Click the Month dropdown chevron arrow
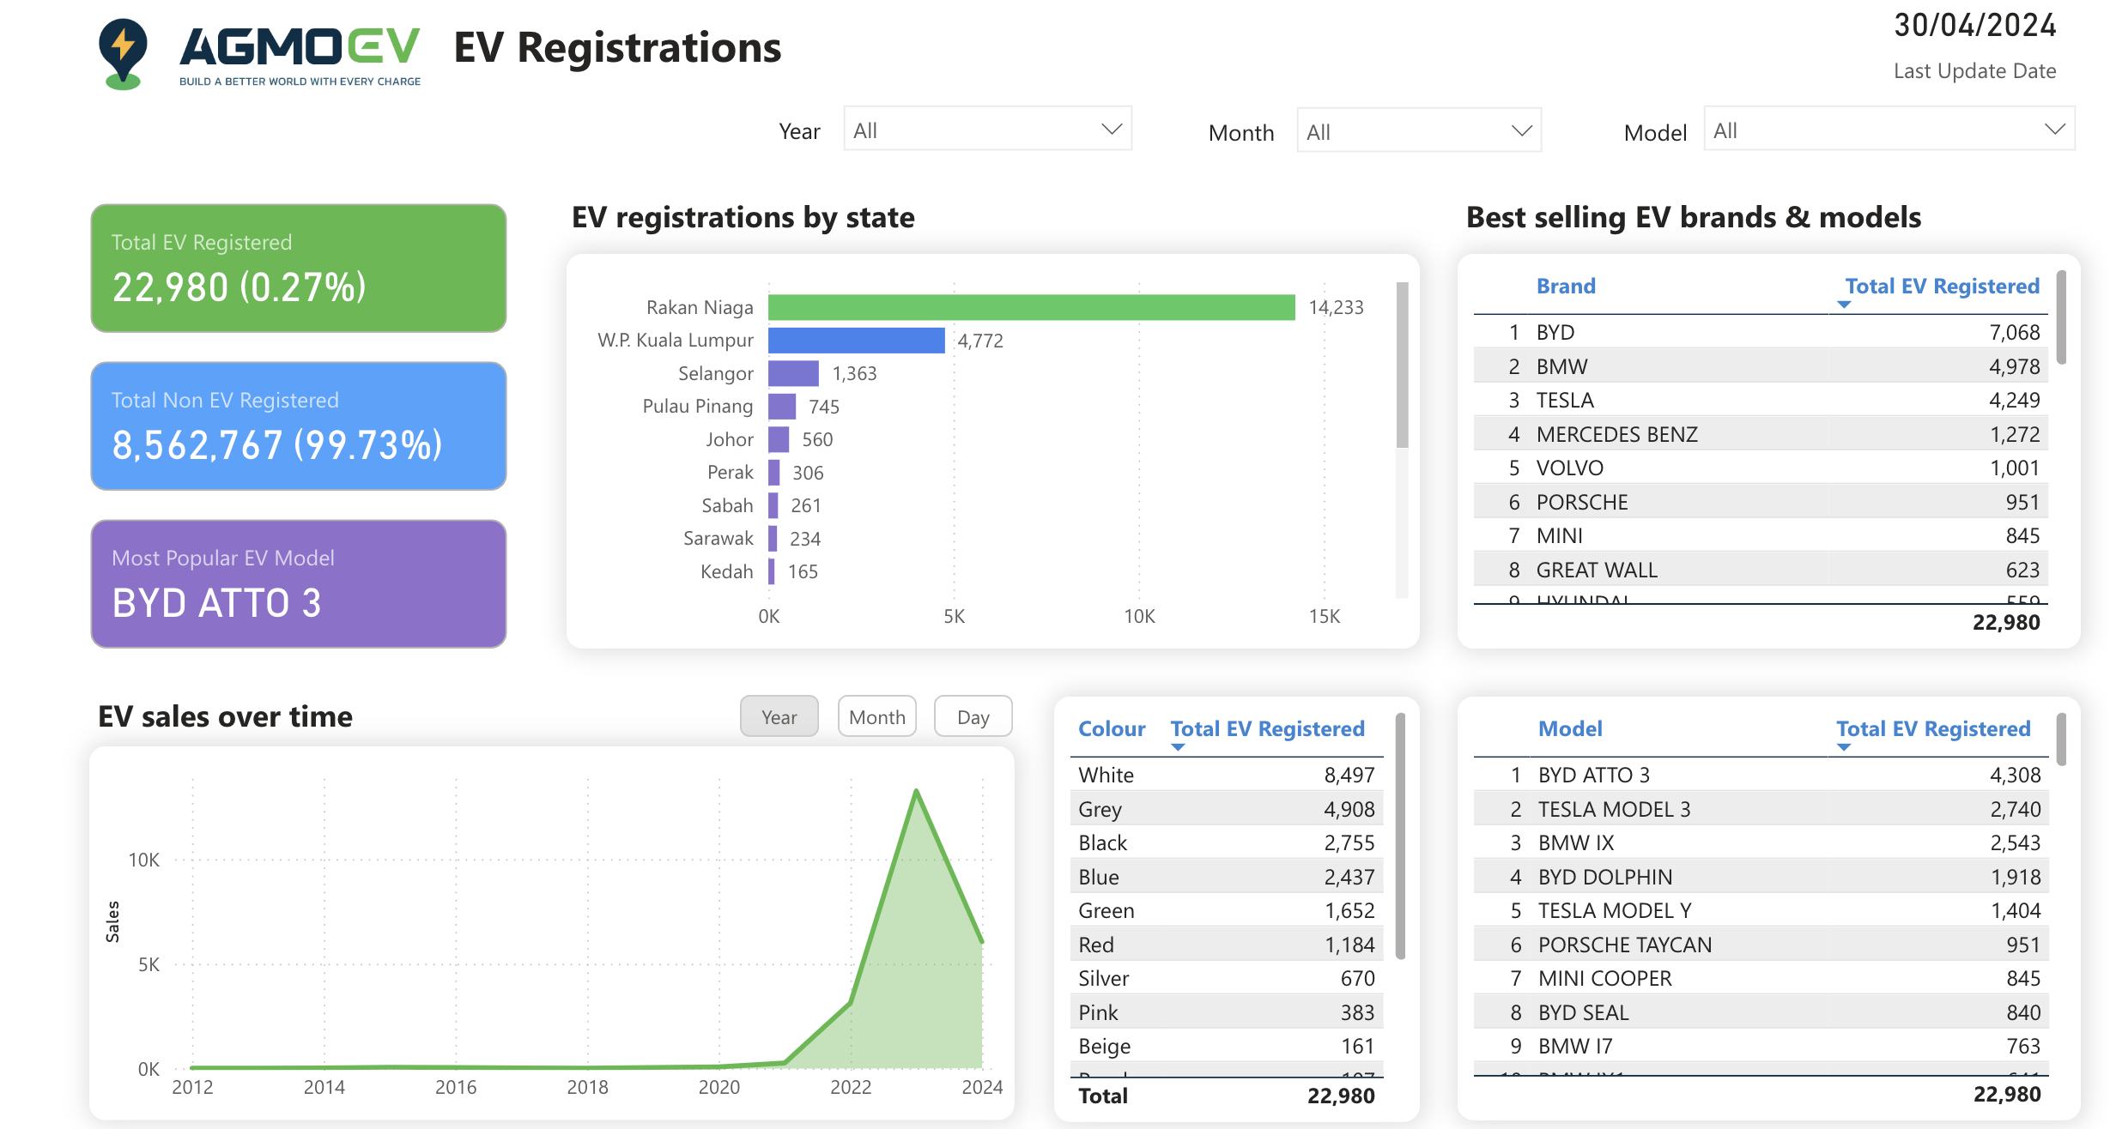Image resolution: width=2110 pixels, height=1129 pixels. click(1521, 131)
